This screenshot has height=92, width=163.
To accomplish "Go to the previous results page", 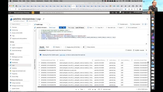I will coord(78,89).
